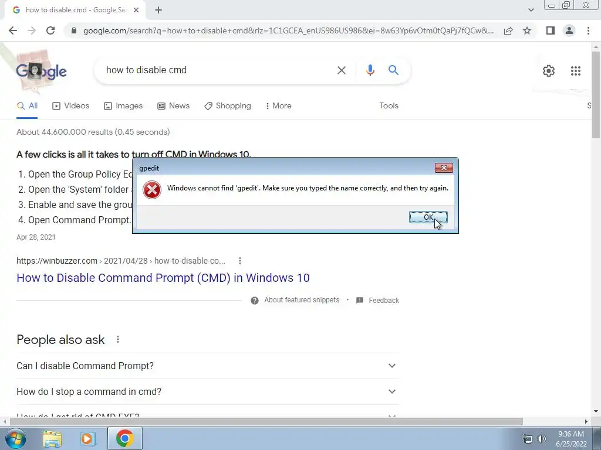601x450 pixels.
Task: Open Windows Explorer from the taskbar
Action: [52, 439]
